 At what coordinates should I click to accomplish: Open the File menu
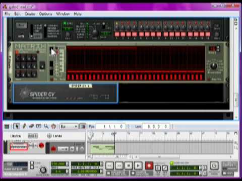7,14
